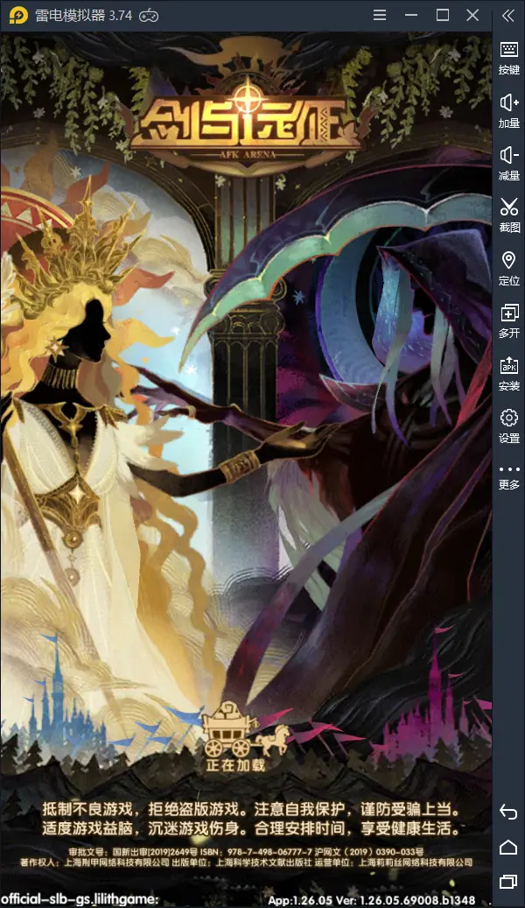Open emulator settings (设置) gear

(x=508, y=426)
